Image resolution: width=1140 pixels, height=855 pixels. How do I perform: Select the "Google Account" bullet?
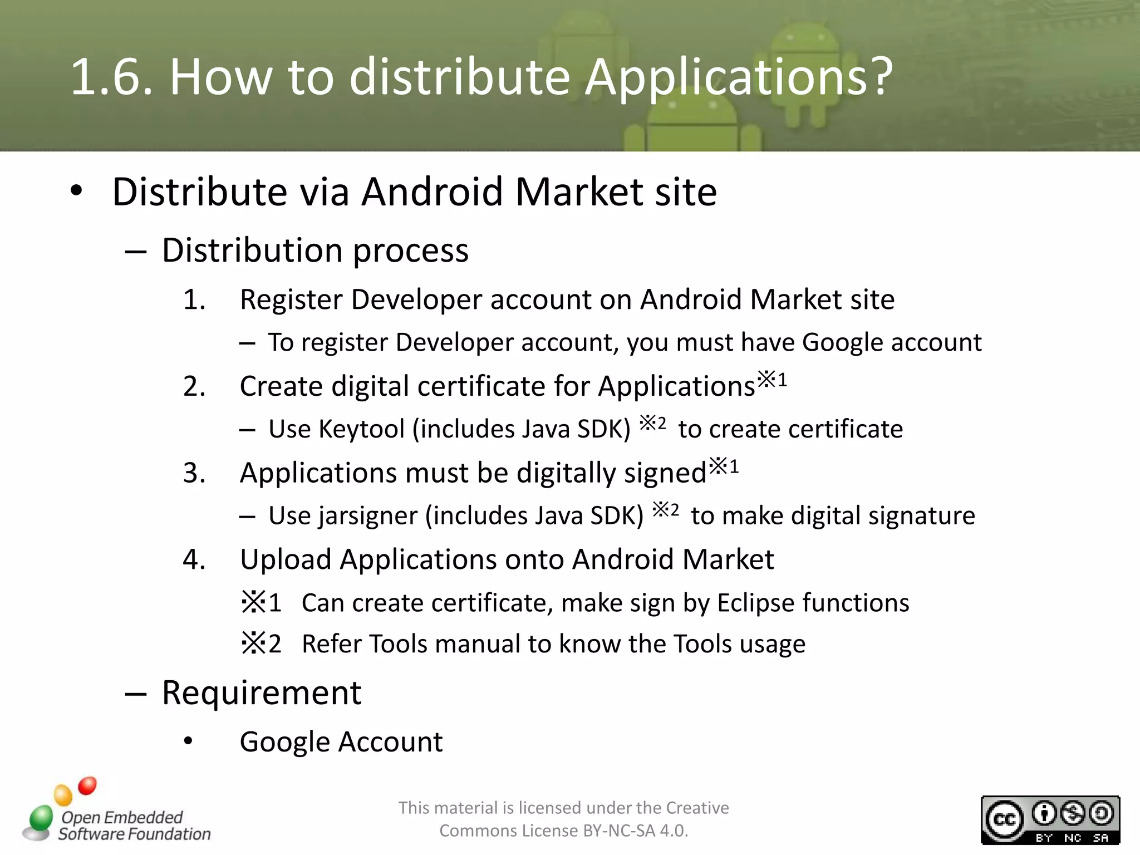pos(341,742)
